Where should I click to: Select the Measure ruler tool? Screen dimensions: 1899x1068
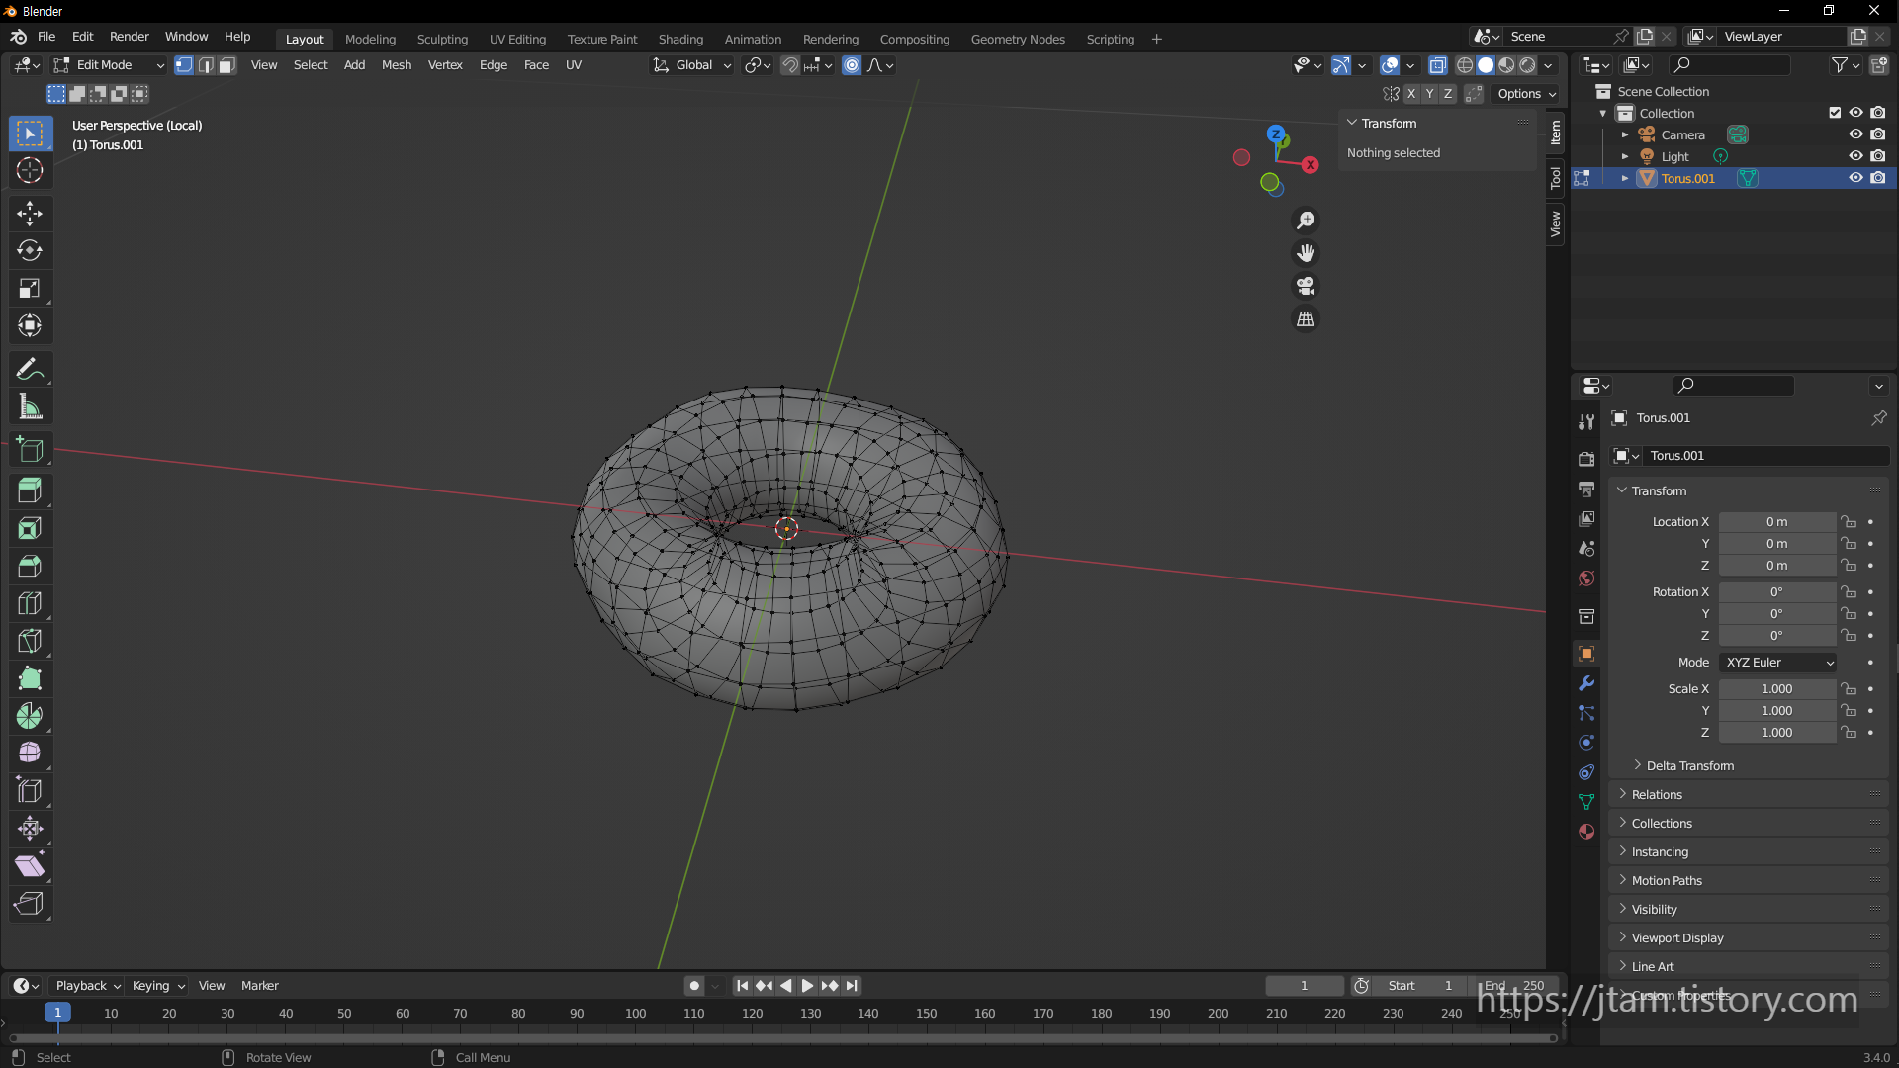pyautogui.click(x=30, y=406)
